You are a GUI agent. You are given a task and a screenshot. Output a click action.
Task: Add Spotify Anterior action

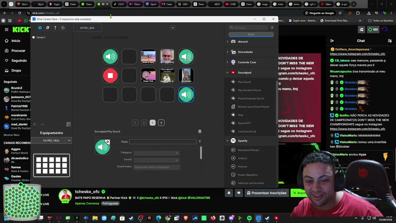pos(242,158)
